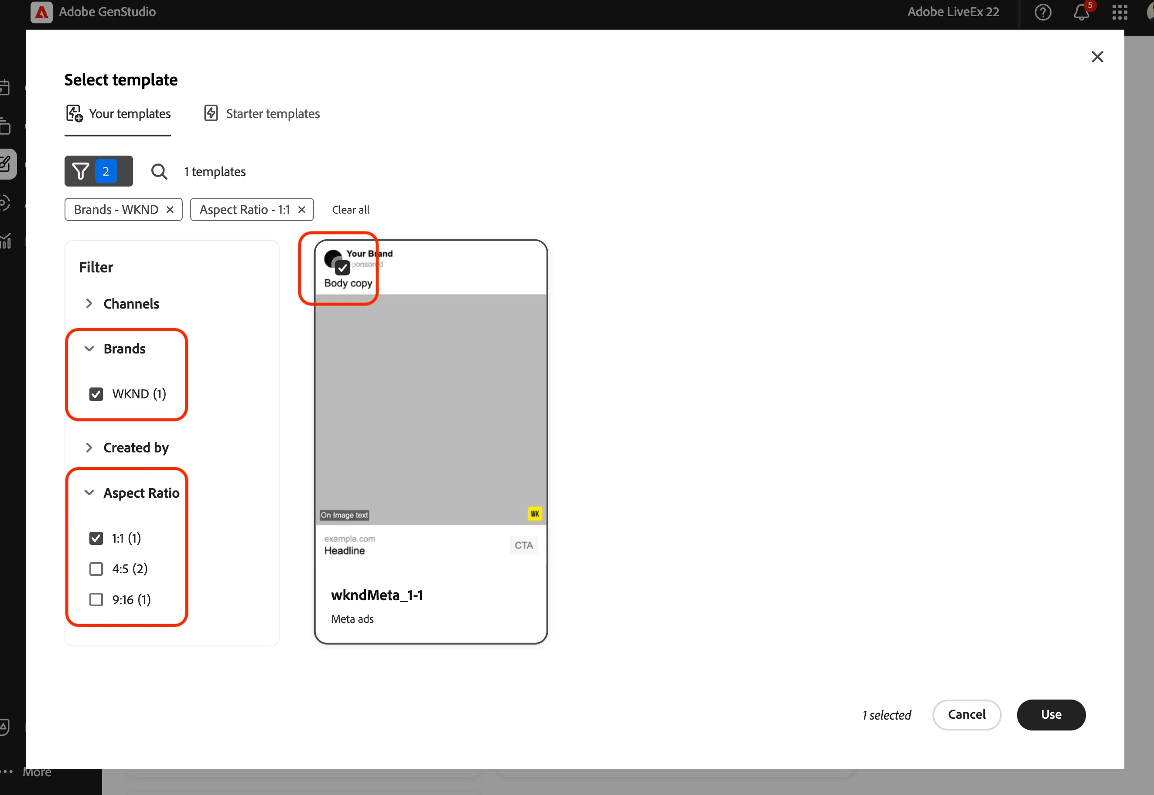Open the Help question mark icon
Image resolution: width=1154 pixels, height=795 pixels.
[1043, 12]
